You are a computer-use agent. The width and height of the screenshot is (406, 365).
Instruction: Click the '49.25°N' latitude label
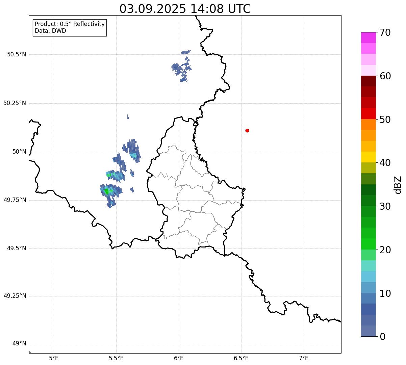15,296
